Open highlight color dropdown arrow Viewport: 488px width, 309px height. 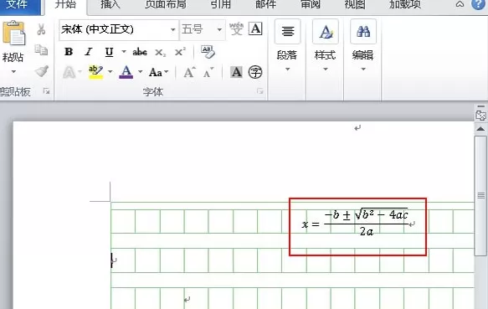(x=110, y=72)
